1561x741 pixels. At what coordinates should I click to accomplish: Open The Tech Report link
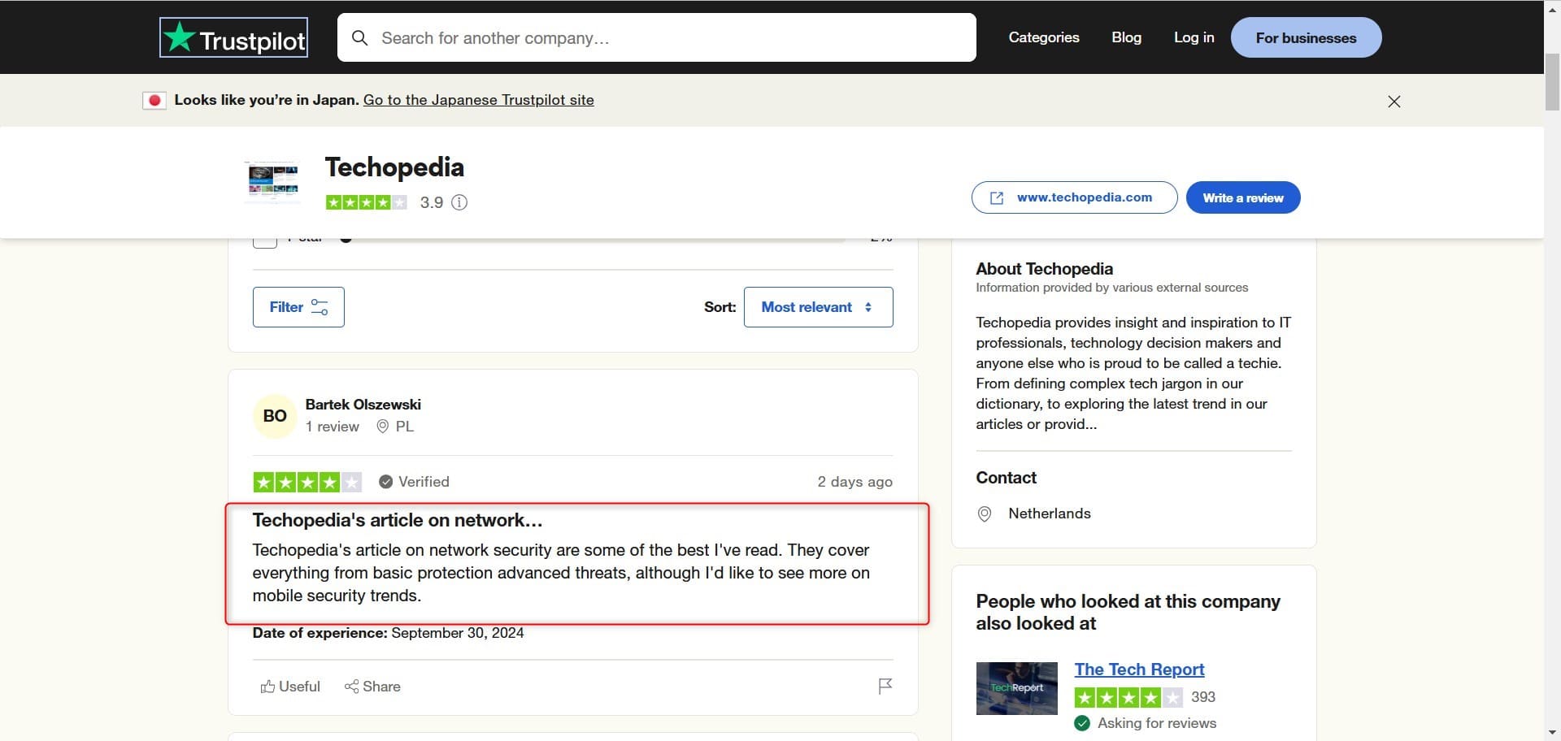[x=1139, y=669]
